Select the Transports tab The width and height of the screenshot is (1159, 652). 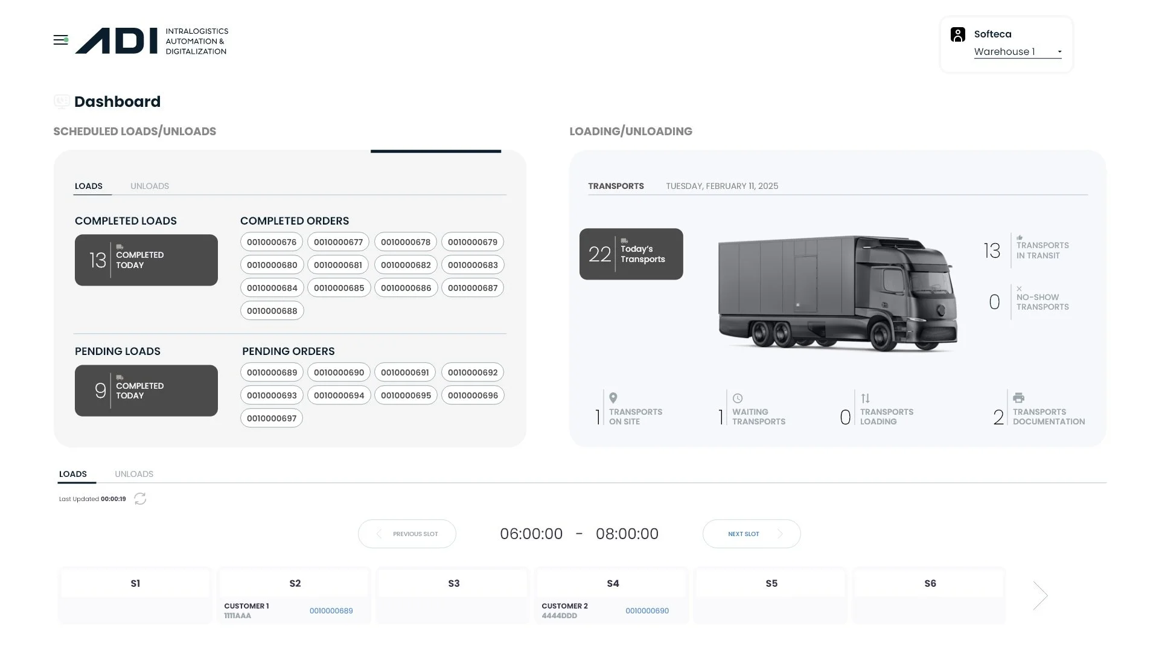[616, 186]
